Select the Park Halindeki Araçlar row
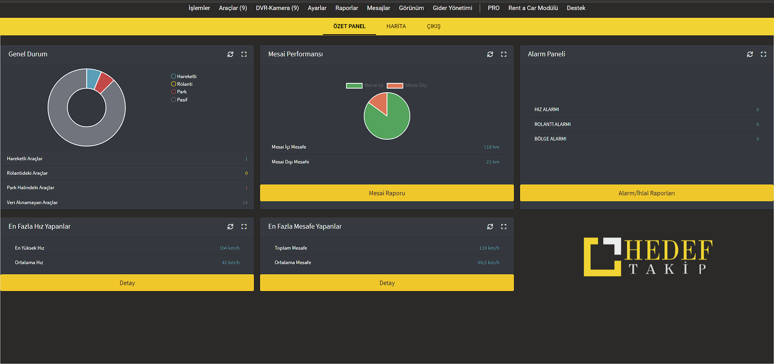Viewport: 774px width, 364px height. [127, 188]
